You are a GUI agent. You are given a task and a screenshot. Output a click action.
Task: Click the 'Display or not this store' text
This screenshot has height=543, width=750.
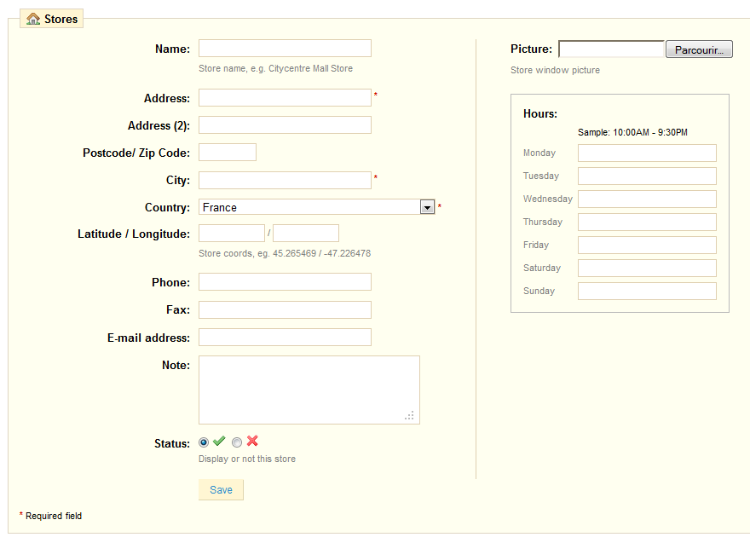pos(247,459)
